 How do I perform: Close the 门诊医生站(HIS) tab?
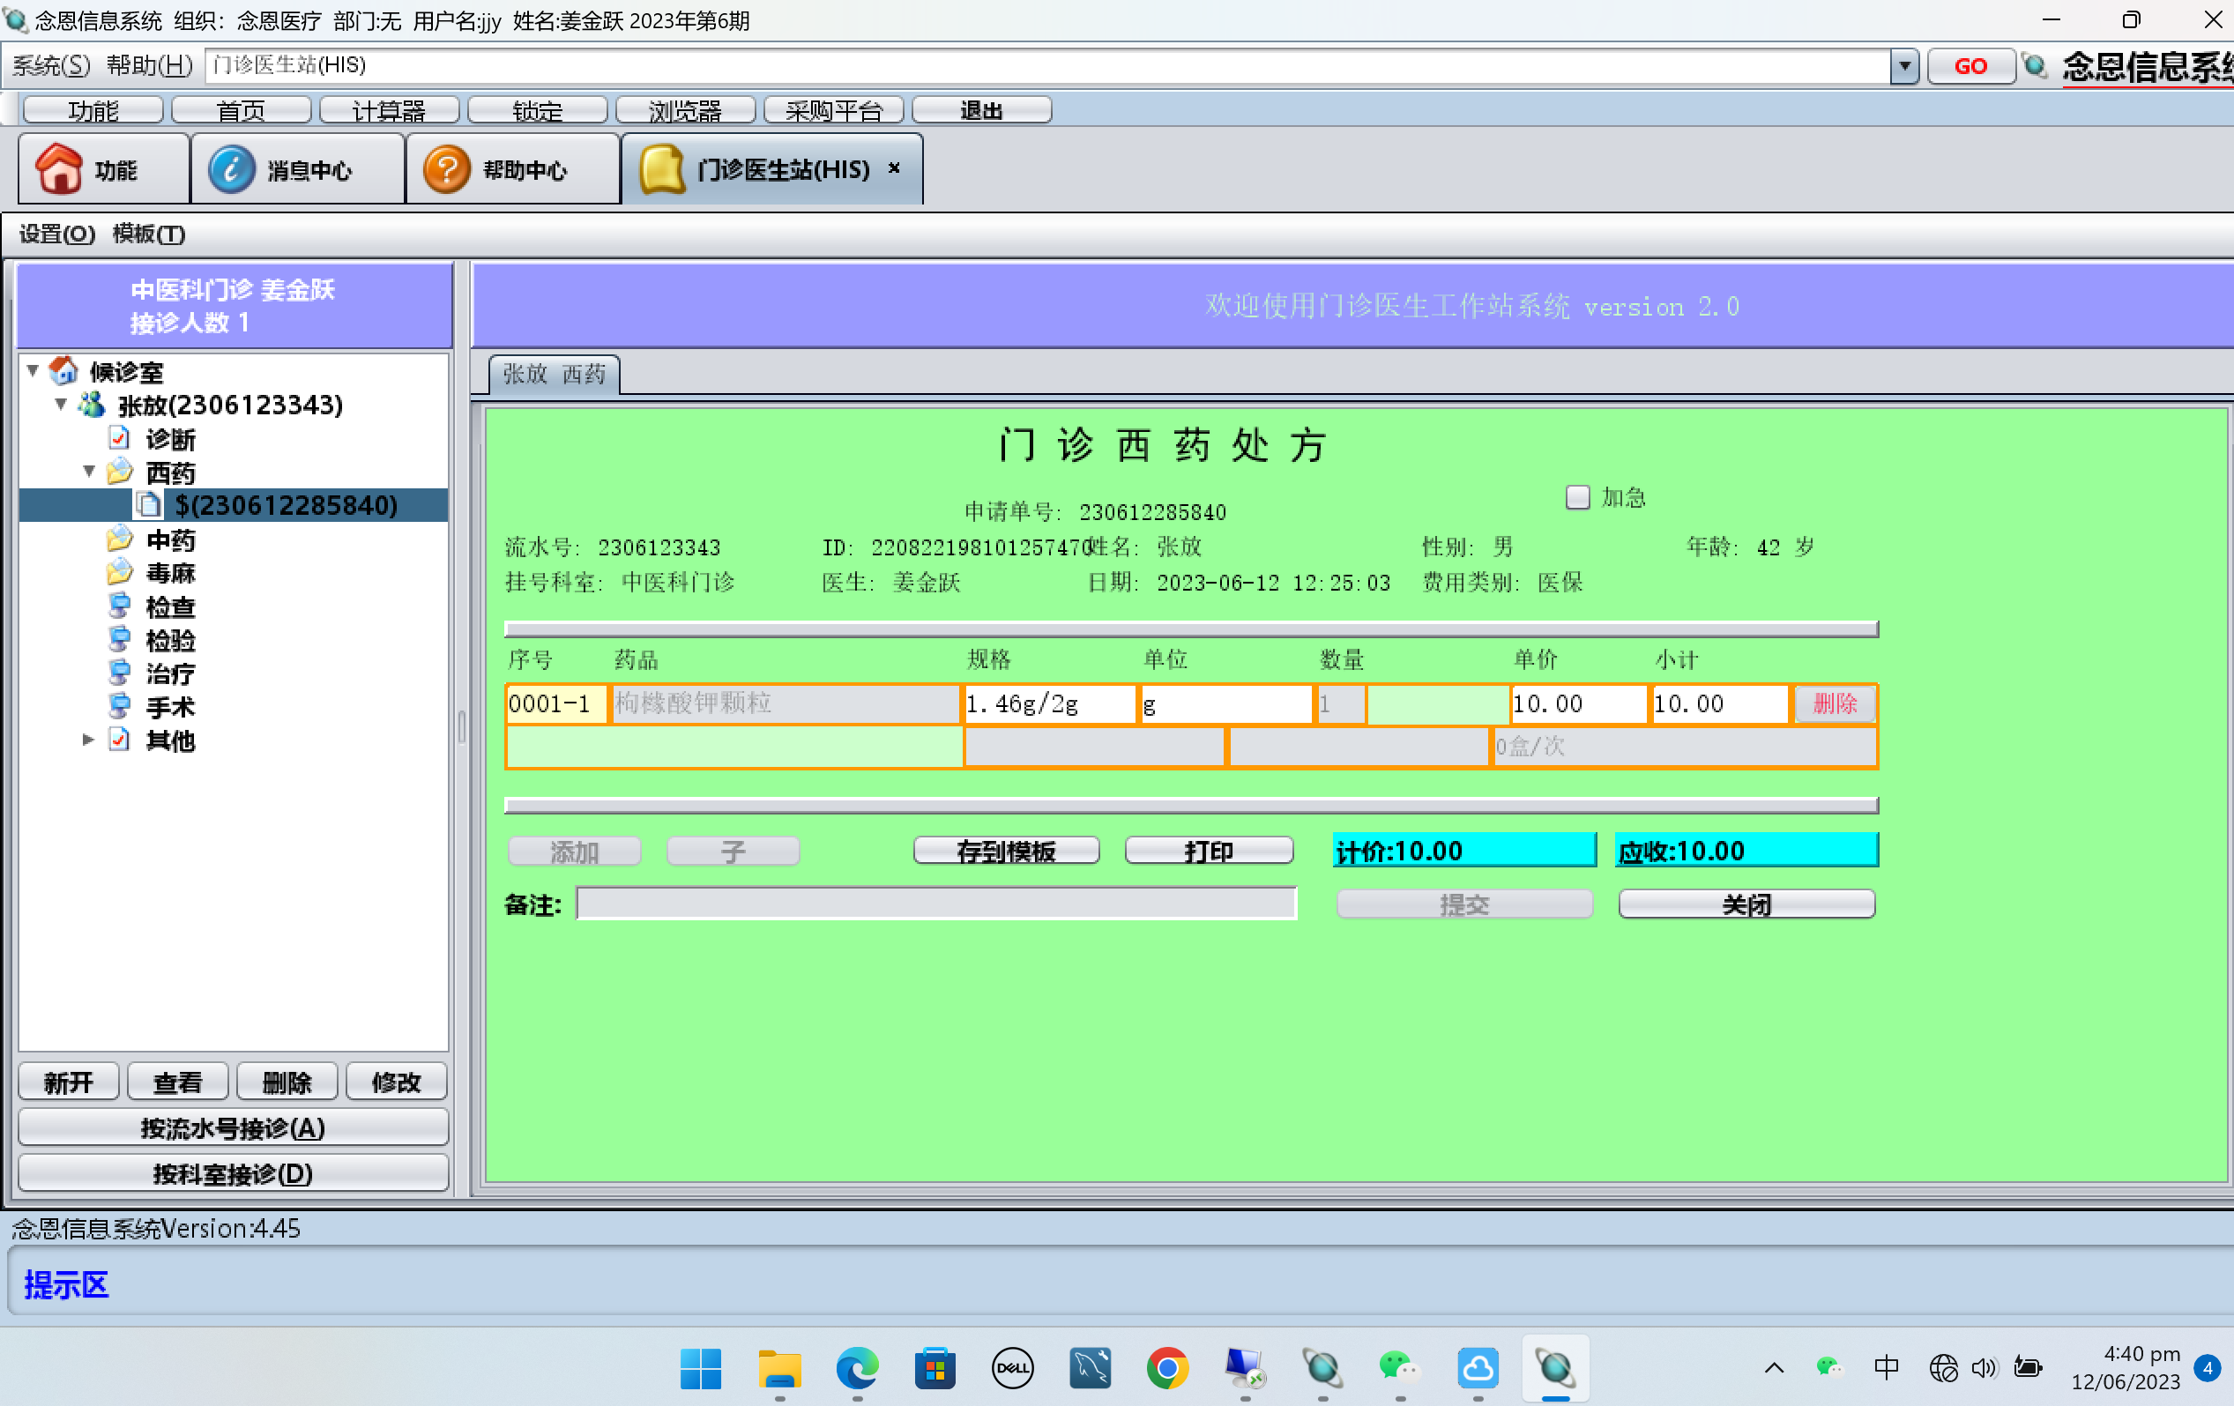click(894, 167)
